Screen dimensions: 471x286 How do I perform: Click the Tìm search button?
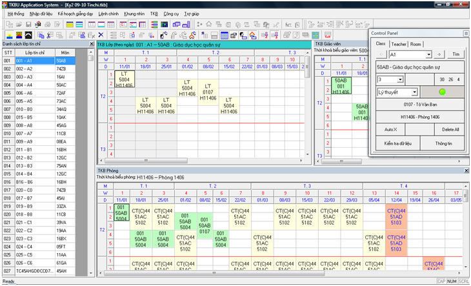pos(456,55)
